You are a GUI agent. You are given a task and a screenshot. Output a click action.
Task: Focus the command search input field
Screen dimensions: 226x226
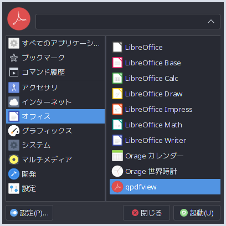click(x=128, y=22)
